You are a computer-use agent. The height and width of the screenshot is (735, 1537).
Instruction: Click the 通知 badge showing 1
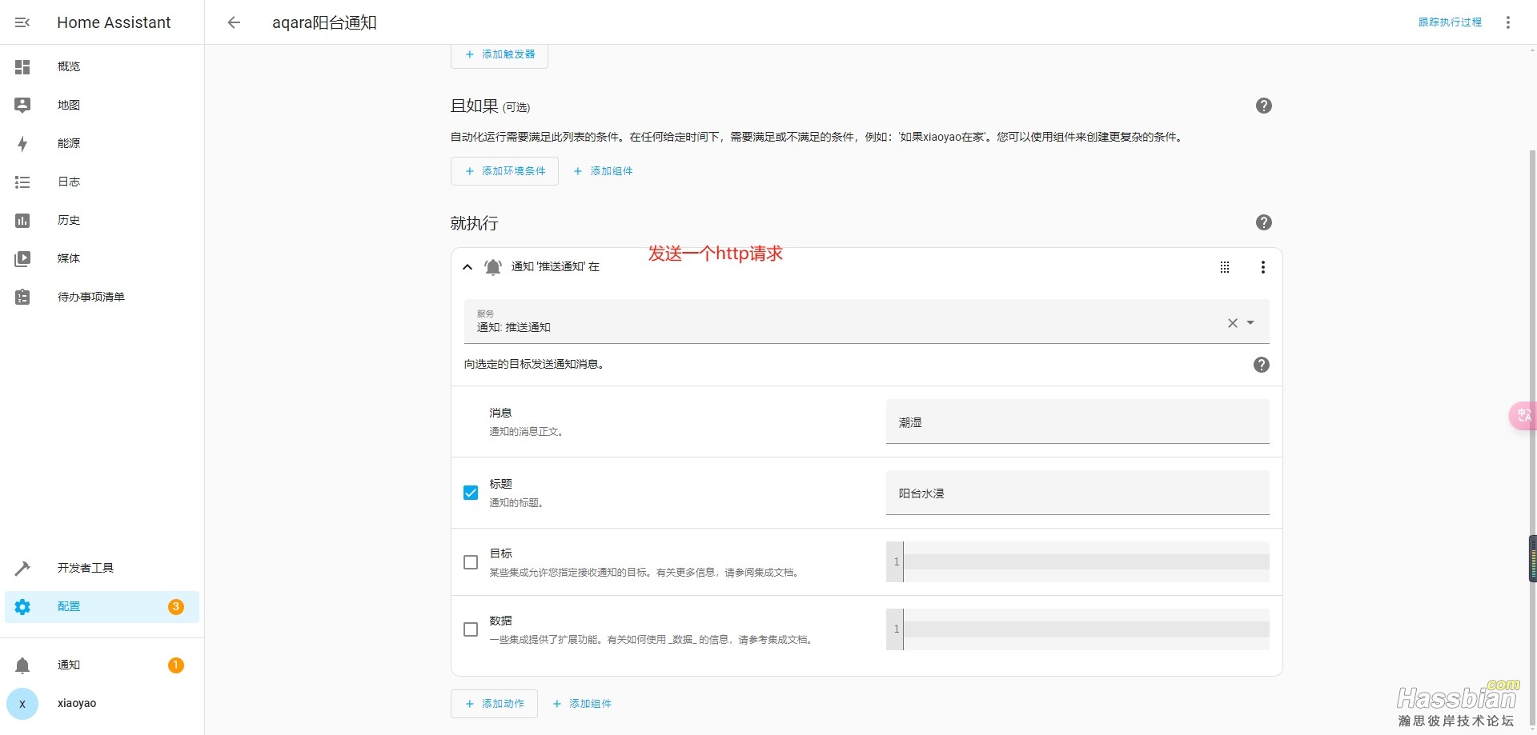point(176,665)
